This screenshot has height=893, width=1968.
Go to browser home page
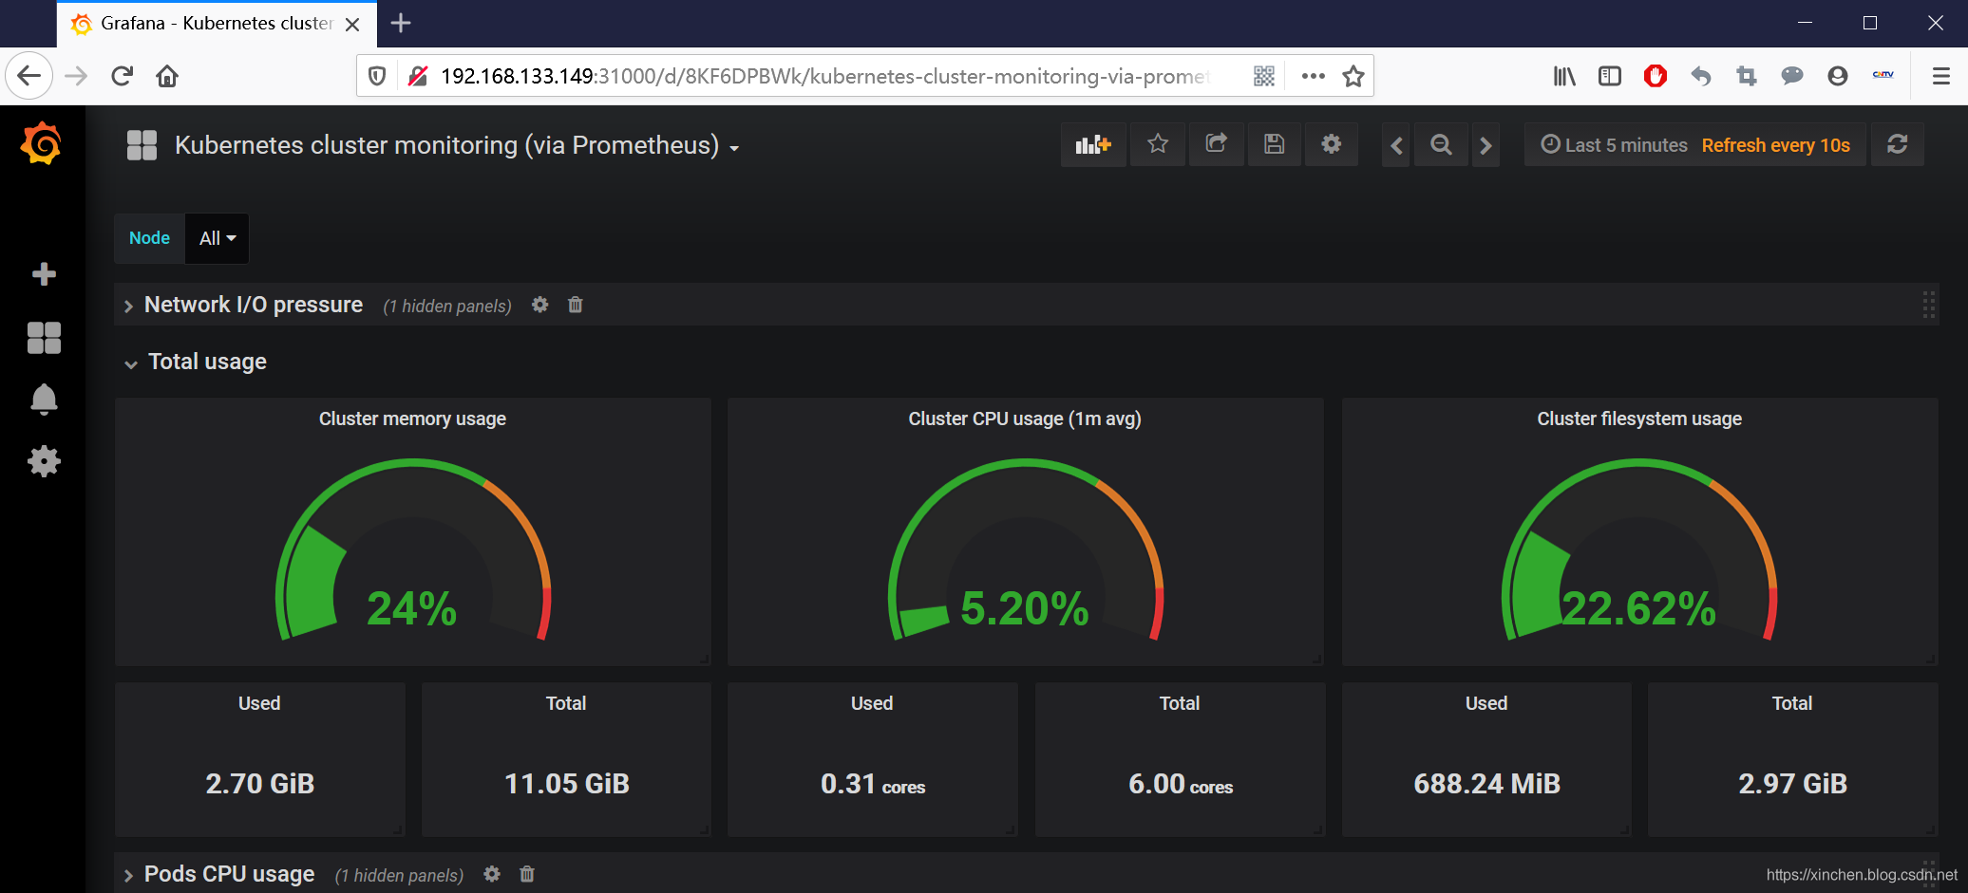(x=167, y=76)
